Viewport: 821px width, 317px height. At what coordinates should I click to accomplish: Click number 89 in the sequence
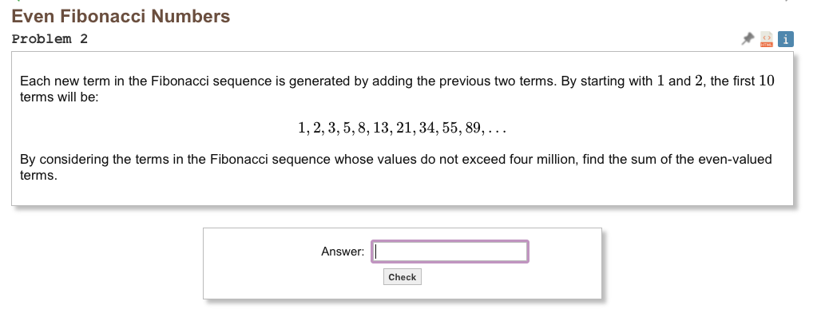point(474,128)
